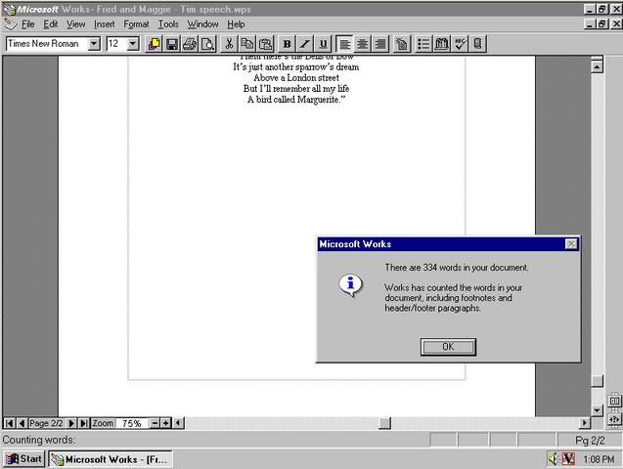The width and height of the screenshot is (623, 469).
Task: Click the horizontal scrollbar thumb
Action: tap(384, 423)
